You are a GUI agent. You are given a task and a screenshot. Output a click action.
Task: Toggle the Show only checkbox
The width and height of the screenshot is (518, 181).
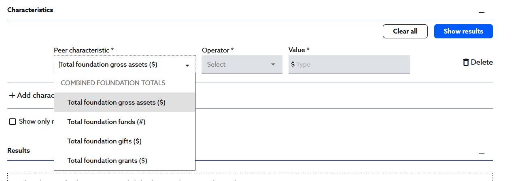pyautogui.click(x=13, y=122)
